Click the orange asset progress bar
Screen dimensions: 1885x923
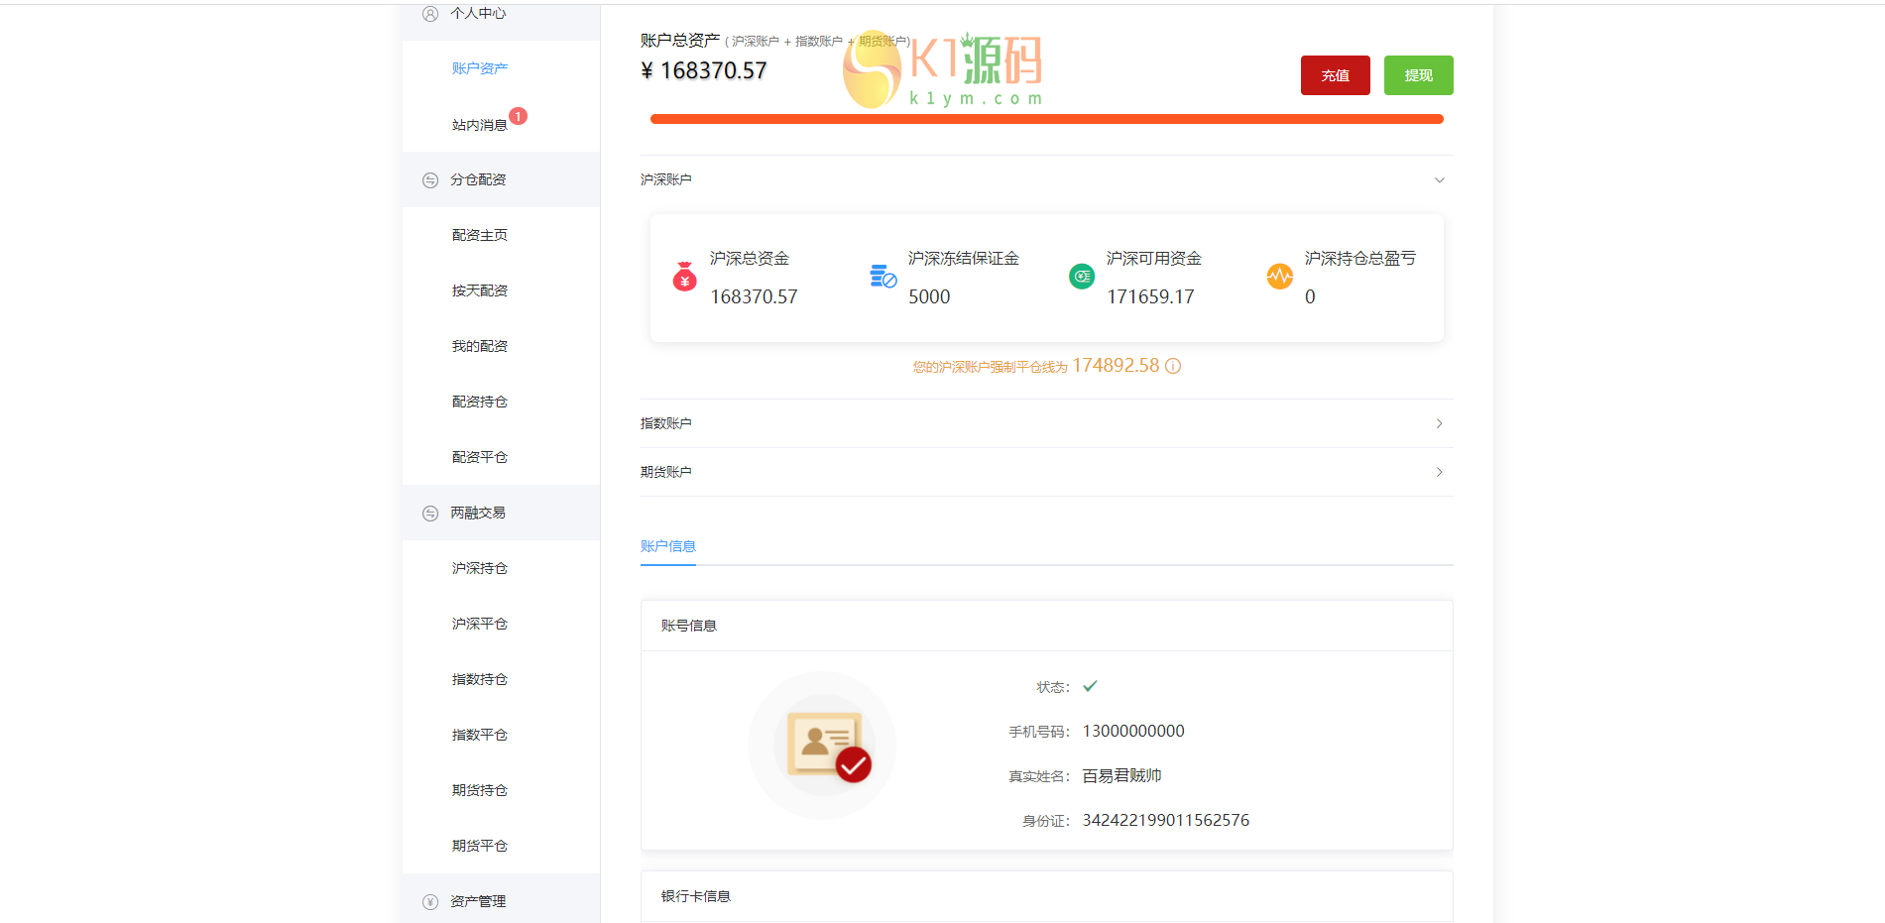click(1046, 119)
